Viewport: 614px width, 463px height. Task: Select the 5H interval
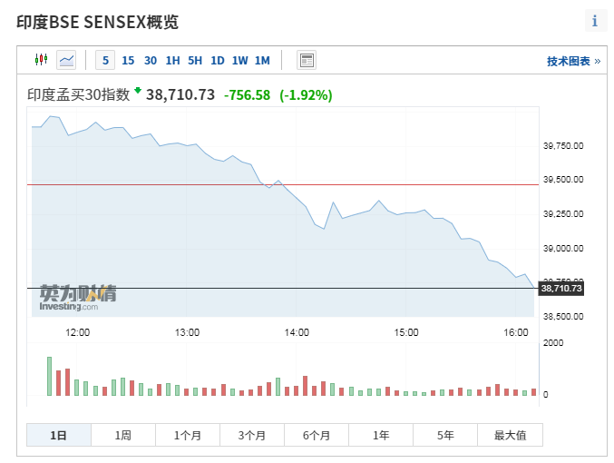195,61
